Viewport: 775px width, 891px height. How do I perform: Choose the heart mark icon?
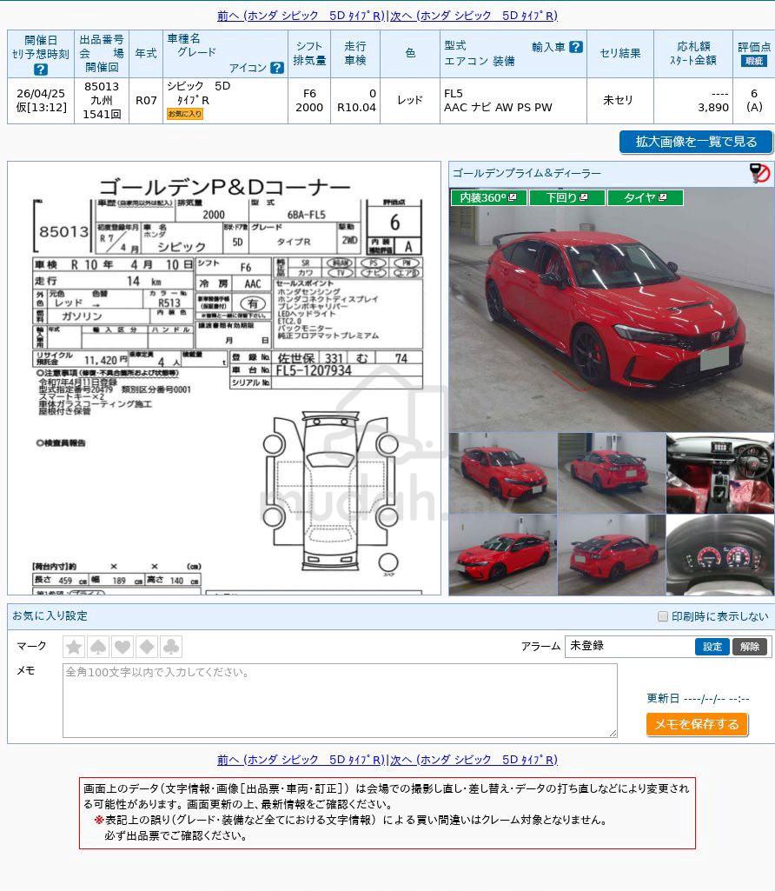coord(123,647)
